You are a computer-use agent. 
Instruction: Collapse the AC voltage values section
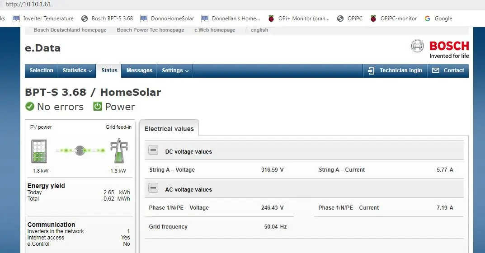153,188
